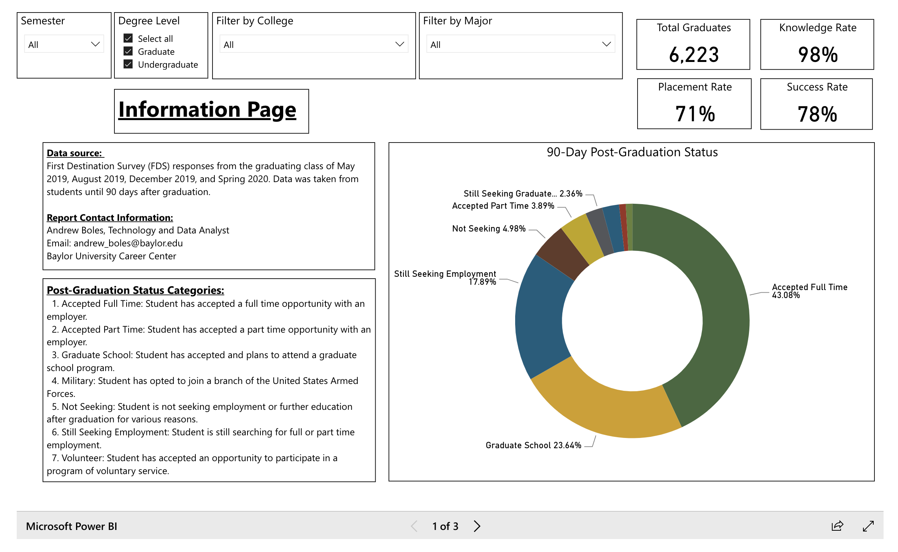Open the Filter by Major dropdown
Image resolution: width=898 pixels, height=552 pixels.
[520, 44]
